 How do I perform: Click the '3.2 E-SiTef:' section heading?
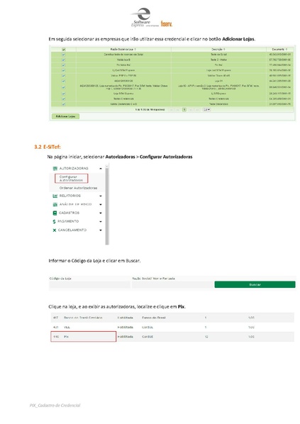48,147
